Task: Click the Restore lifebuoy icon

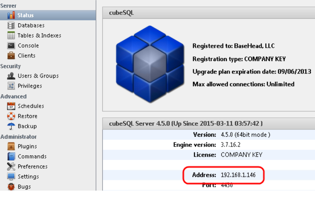Action: (11, 116)
